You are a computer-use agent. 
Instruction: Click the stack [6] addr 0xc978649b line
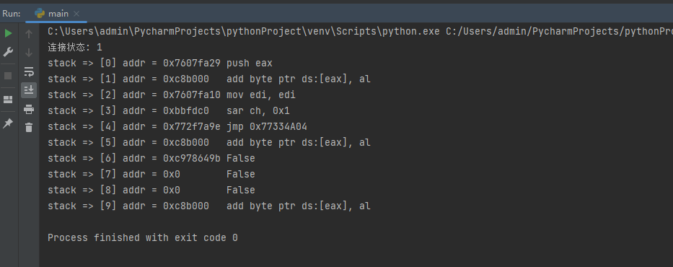(x=151, y=159)
